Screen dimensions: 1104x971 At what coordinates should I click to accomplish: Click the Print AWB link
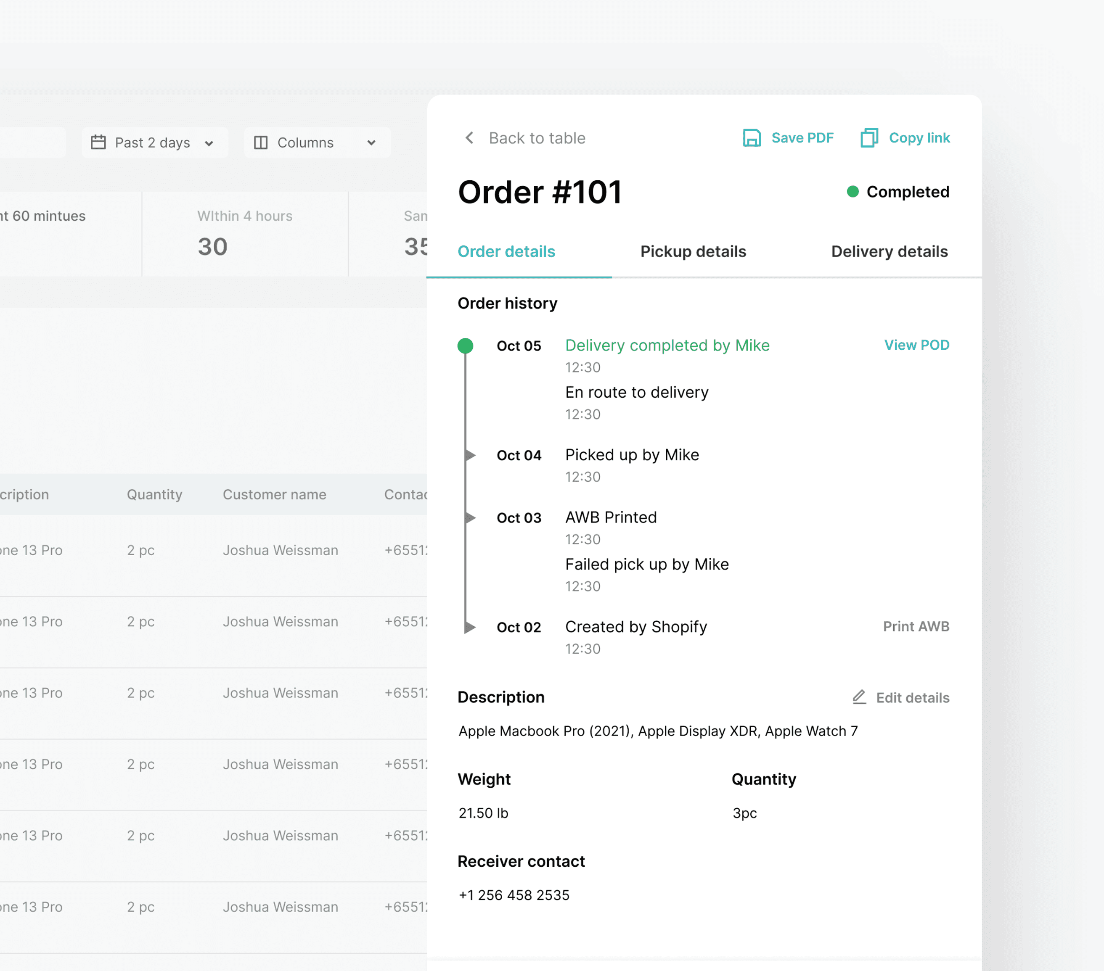[x=916, y=627]
